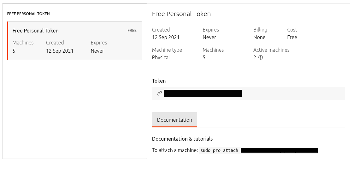Click the Free Personal Token details heading

[x=181, y=14]
